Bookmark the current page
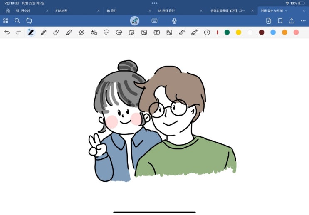The image size is (309, 215). [x=280, y=21]
